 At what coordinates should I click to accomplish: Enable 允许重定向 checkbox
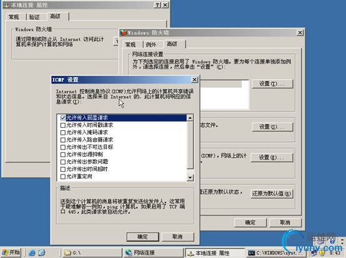pyautogui.click(x=63, y=176)
